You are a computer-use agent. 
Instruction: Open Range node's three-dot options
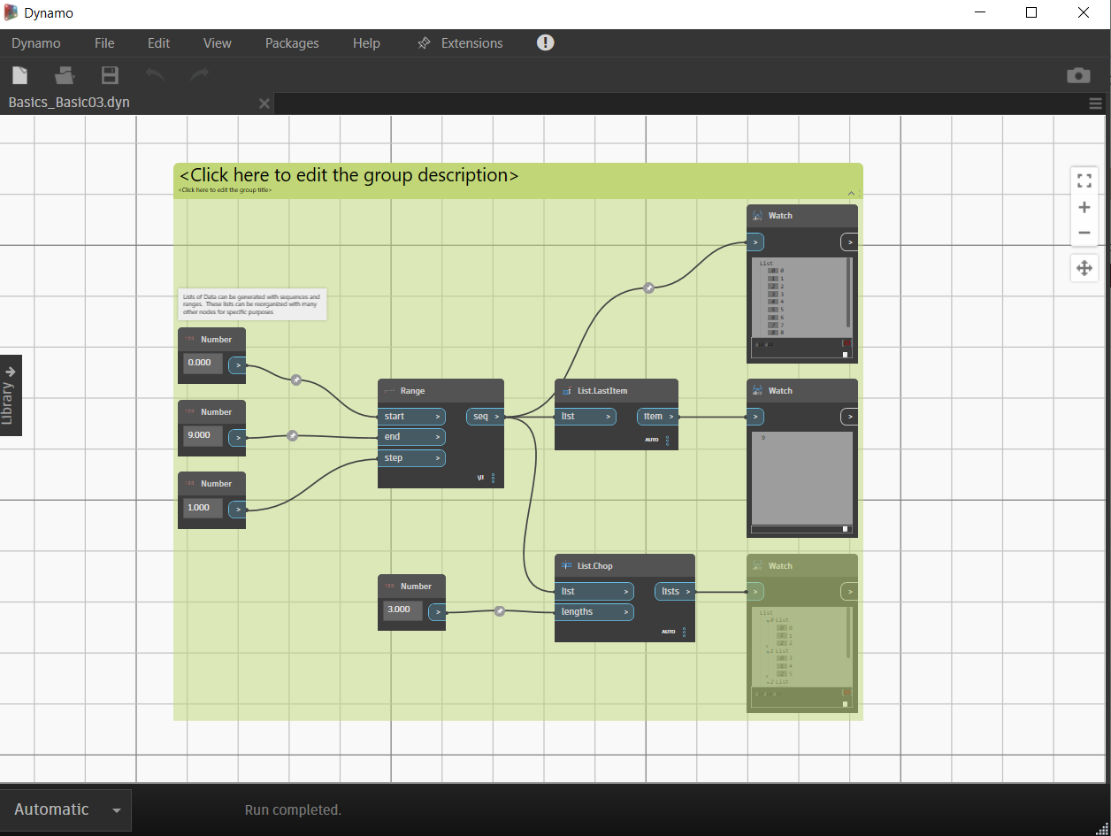493,478
